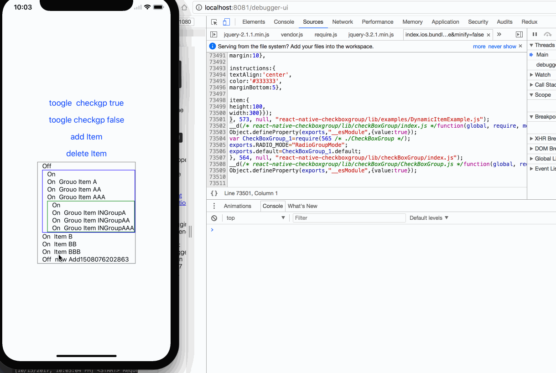Toggle the debugger sidebar pane icon
This screenshot has width=556, height=373.
[x=519, y=35]
